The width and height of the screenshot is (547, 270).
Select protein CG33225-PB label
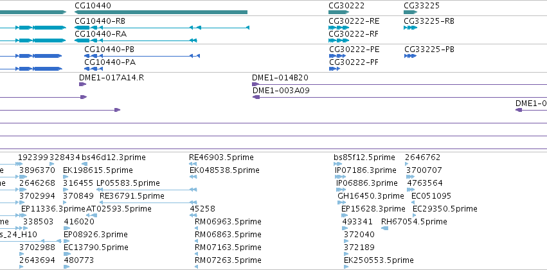coord(429,50)
